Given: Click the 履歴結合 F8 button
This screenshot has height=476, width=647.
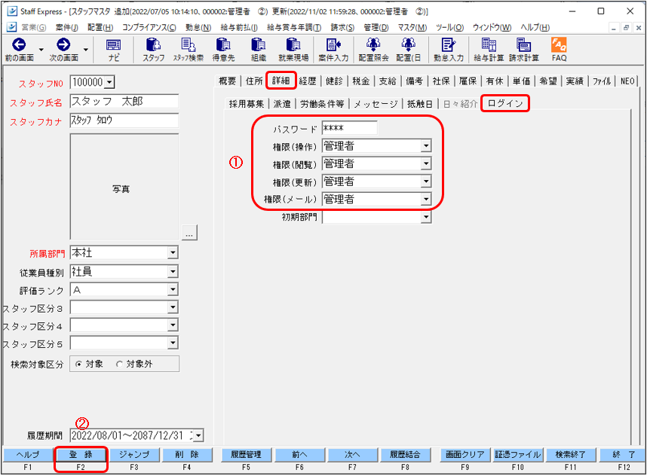Looking at the screenshot, I should click(406, 455).
